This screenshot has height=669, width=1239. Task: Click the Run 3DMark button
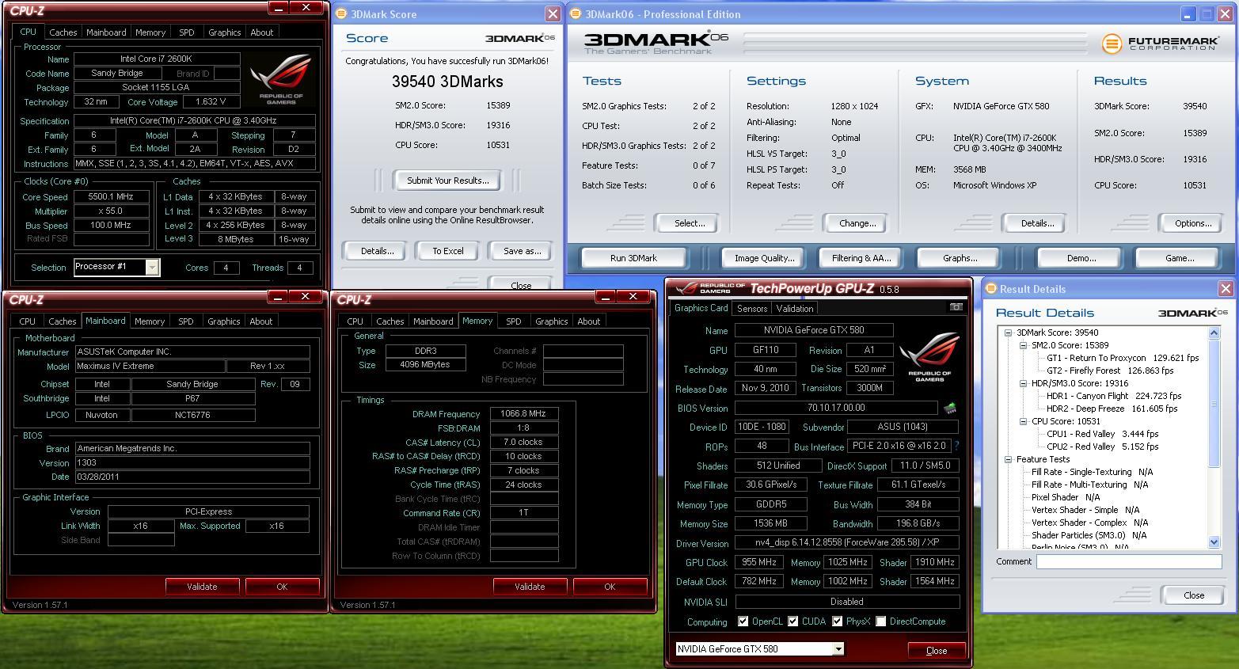coord(634,258)
